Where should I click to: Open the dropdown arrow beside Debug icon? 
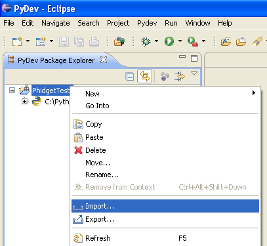[156, 41]
